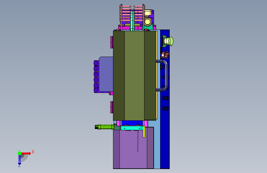The width and height of the screenshot is (267, 173).
Task: Select the brown connector on the blue plate
Action: tap(165, 55)
